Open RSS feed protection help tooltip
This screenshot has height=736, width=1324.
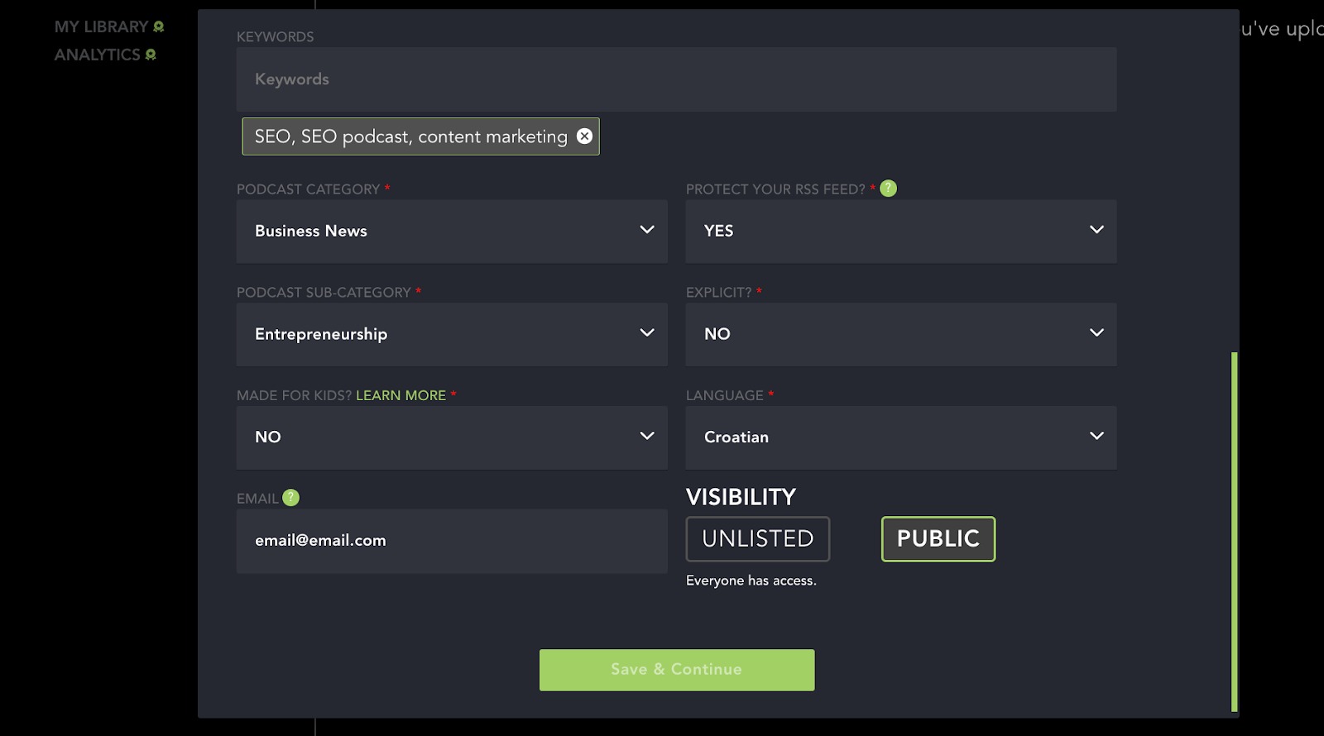(x=888, y=189)
